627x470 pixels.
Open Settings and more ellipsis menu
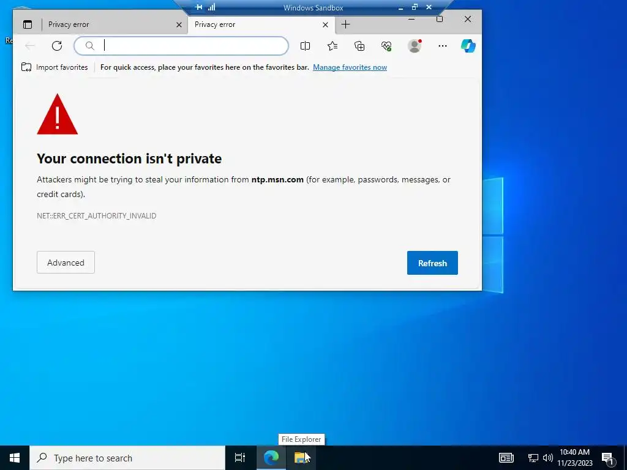click(442, 46)
